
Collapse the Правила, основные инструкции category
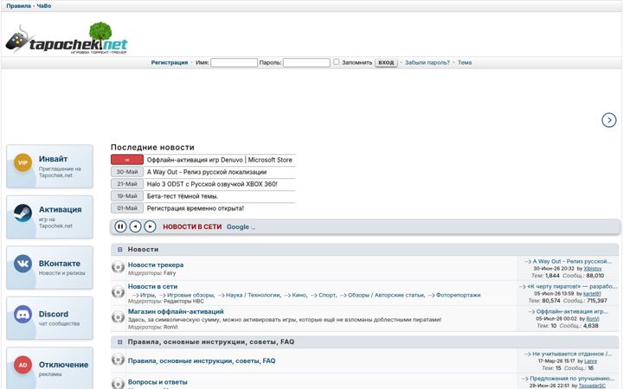pyautogui.click(x=119, y=341)
